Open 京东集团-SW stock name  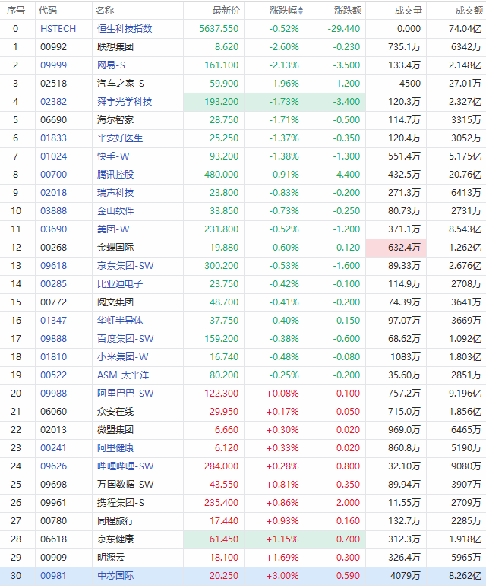(x=125, y=266)
